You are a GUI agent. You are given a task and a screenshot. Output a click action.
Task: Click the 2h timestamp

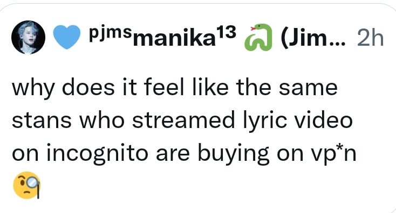coord(371,38)
